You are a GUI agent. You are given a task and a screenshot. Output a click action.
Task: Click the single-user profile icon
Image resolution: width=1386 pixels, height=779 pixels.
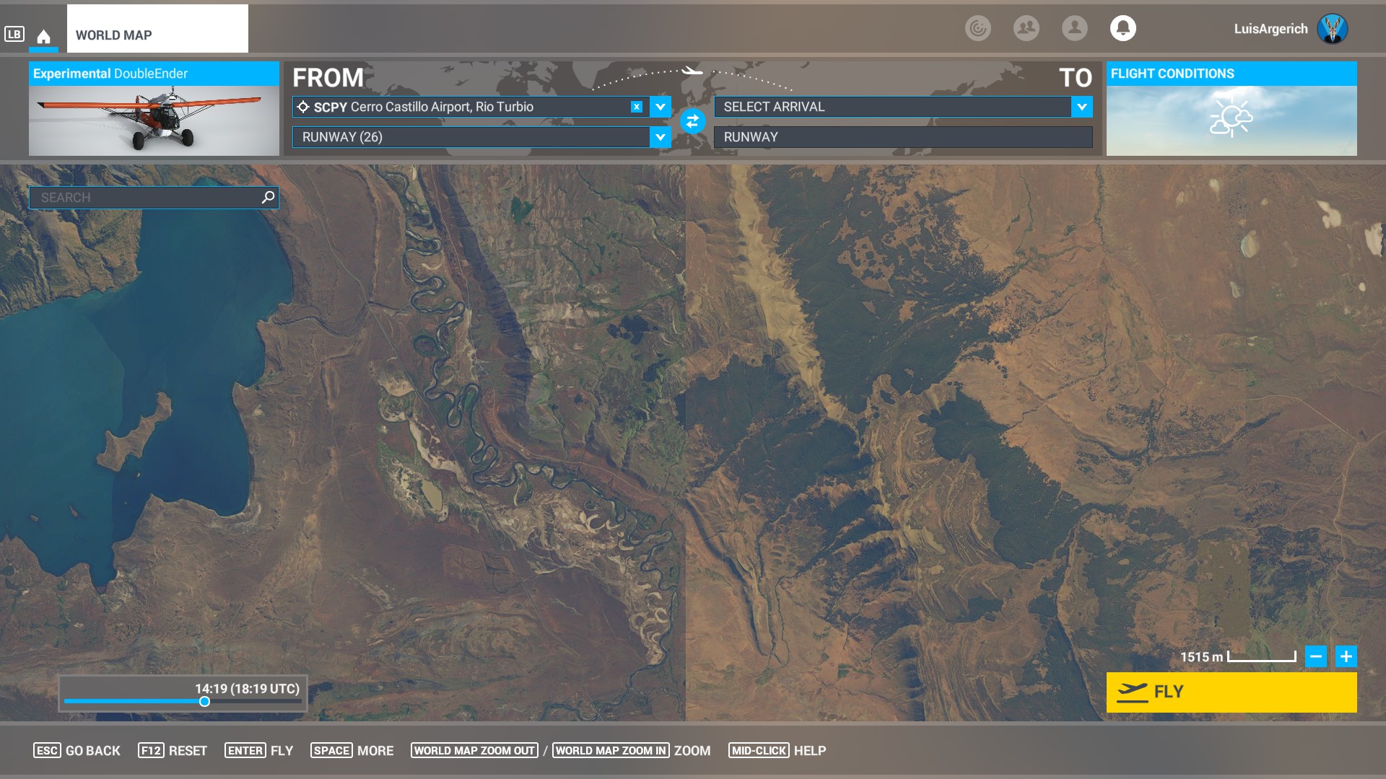(x=1074, y=28)
